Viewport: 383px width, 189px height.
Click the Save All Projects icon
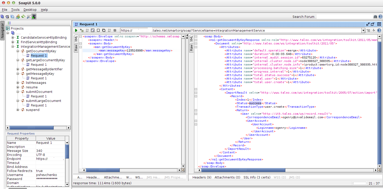pyautogui.click(x=12, y=17)
